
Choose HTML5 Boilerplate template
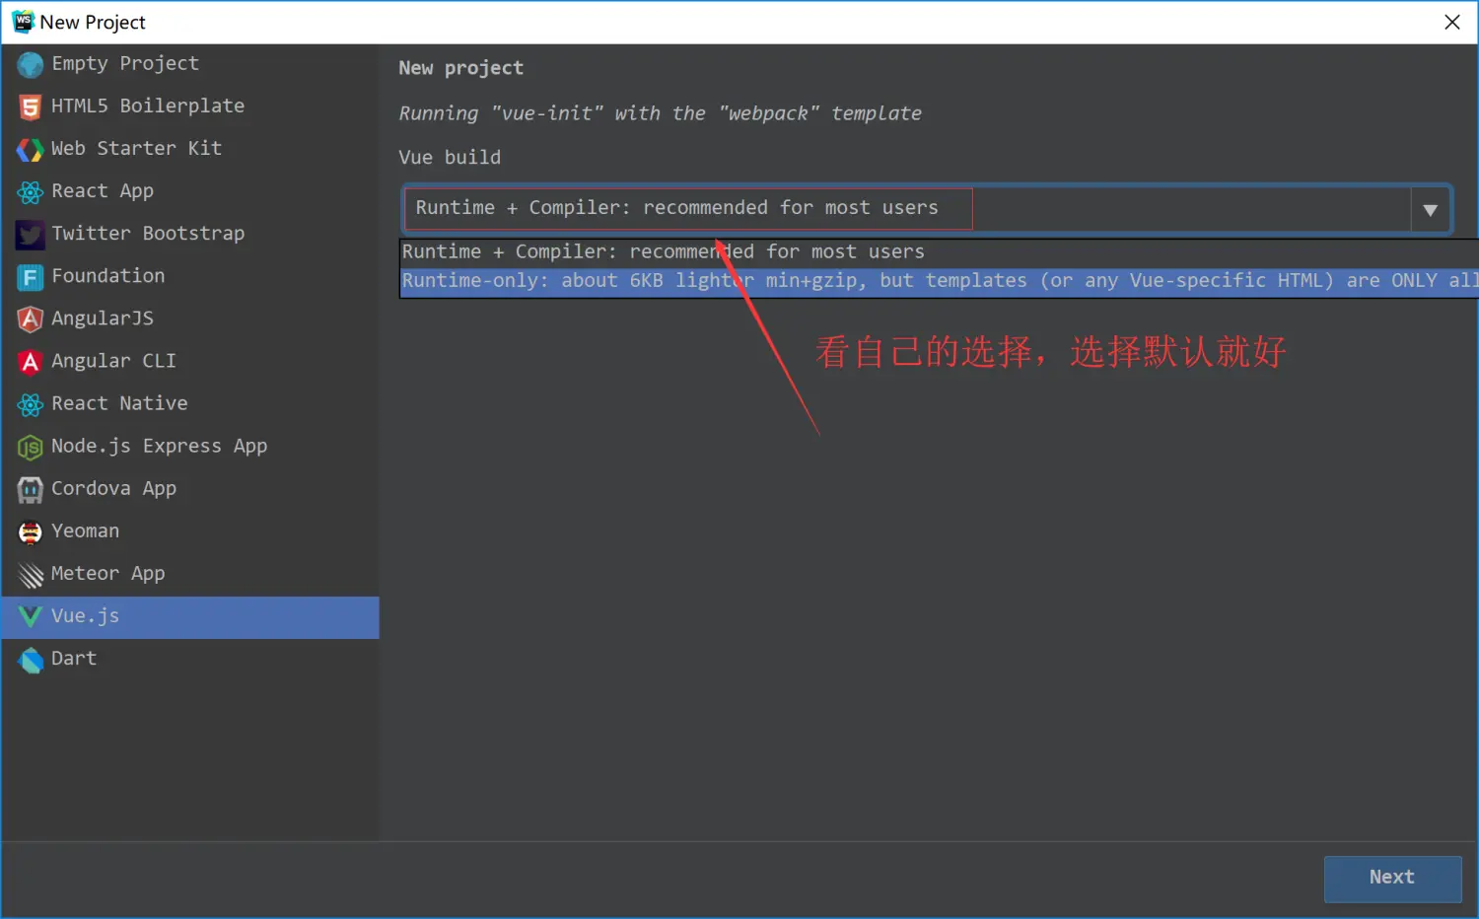pos(190,106)
